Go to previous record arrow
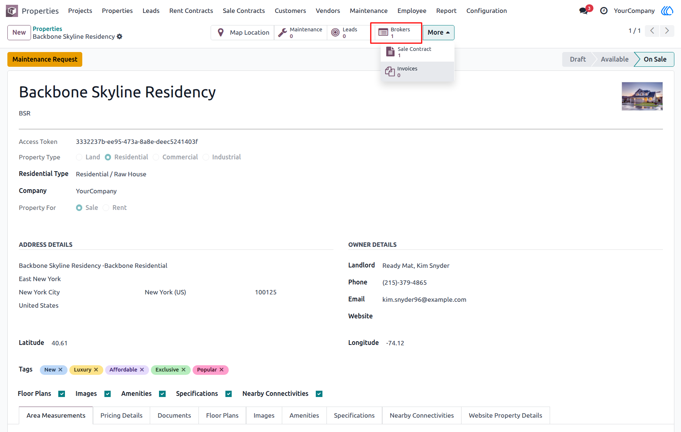 click(652, 31)
